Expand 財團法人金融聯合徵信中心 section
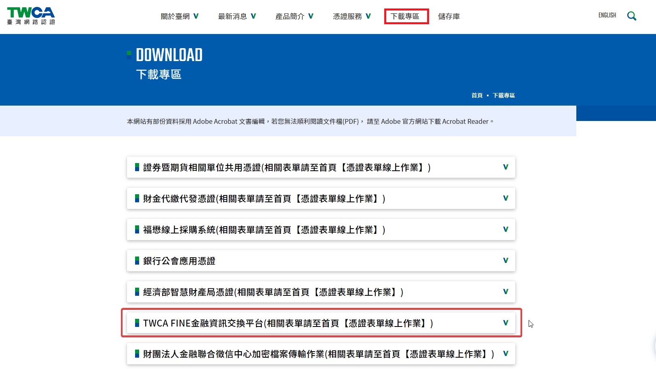Screen dimensions: 656x369 (x=321, y=354)
